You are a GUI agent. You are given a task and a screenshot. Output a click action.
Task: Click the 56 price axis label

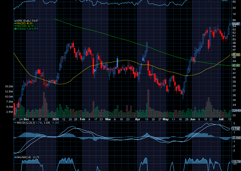(234, 20)
